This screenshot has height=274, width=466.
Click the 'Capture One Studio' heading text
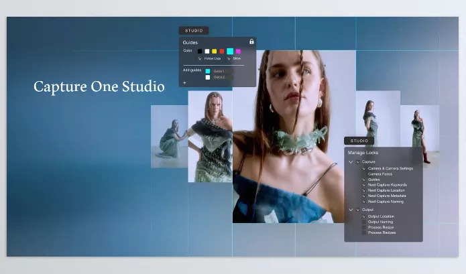[99, 86]
